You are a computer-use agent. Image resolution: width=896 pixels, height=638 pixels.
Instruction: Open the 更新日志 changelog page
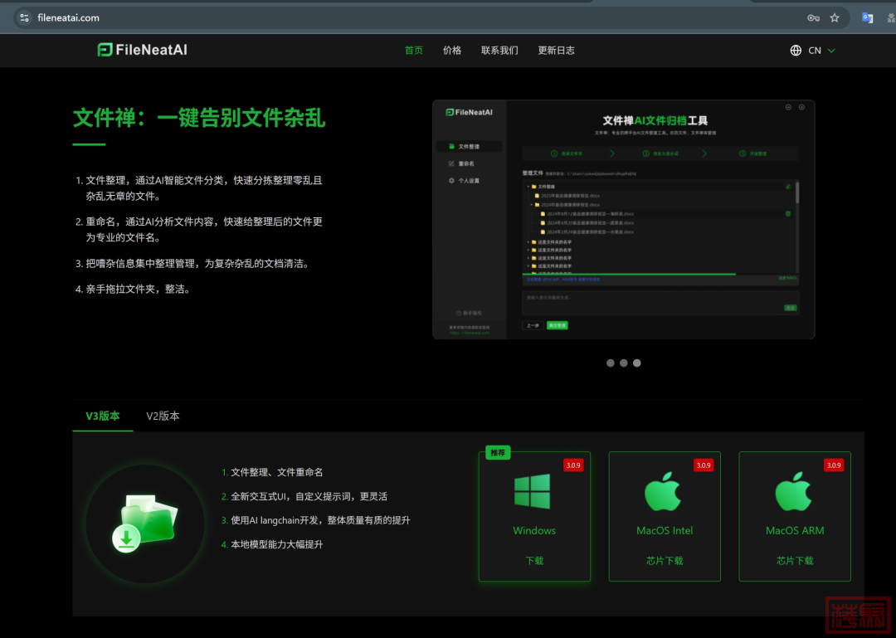click(556, 51)
